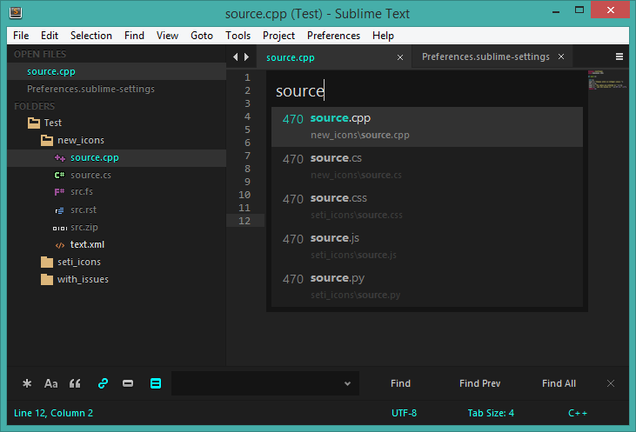The height and width of the screenshot is (432, 636).
Task: Choose source.js result in goto list
Action: coord(427,246)
